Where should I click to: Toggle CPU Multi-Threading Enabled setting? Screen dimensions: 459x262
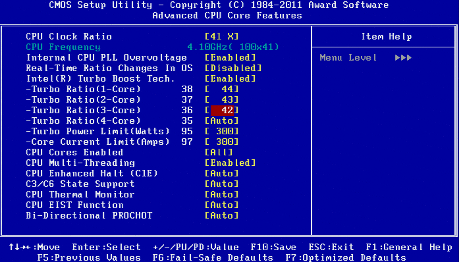[230, 163]
